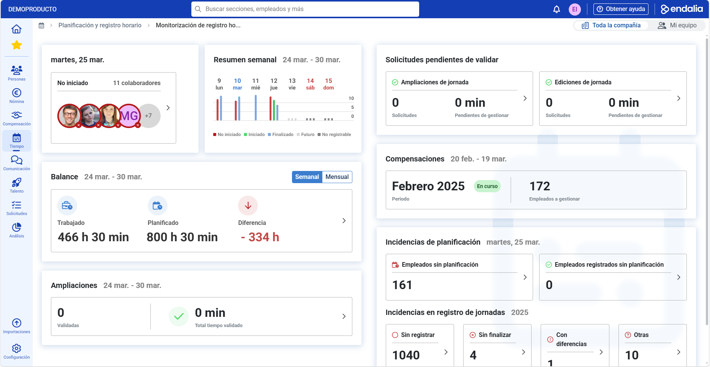Screen dimensions: 710x367
Task: Open Otras incidents chevron
Action: tap(679, 352)
